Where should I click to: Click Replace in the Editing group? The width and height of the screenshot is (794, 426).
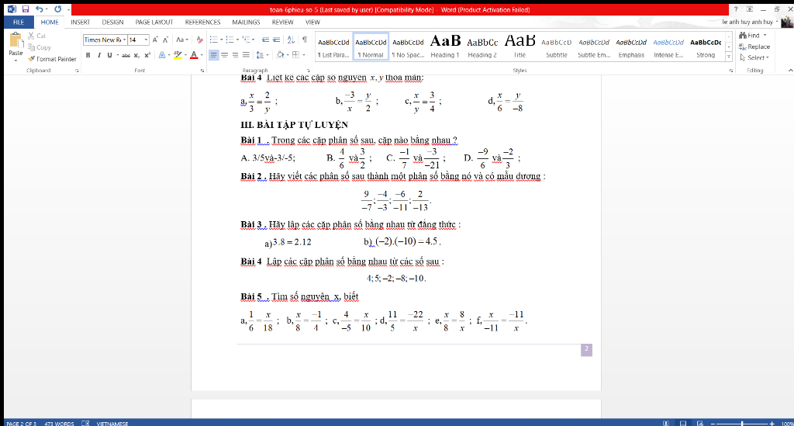coord(754,47)
